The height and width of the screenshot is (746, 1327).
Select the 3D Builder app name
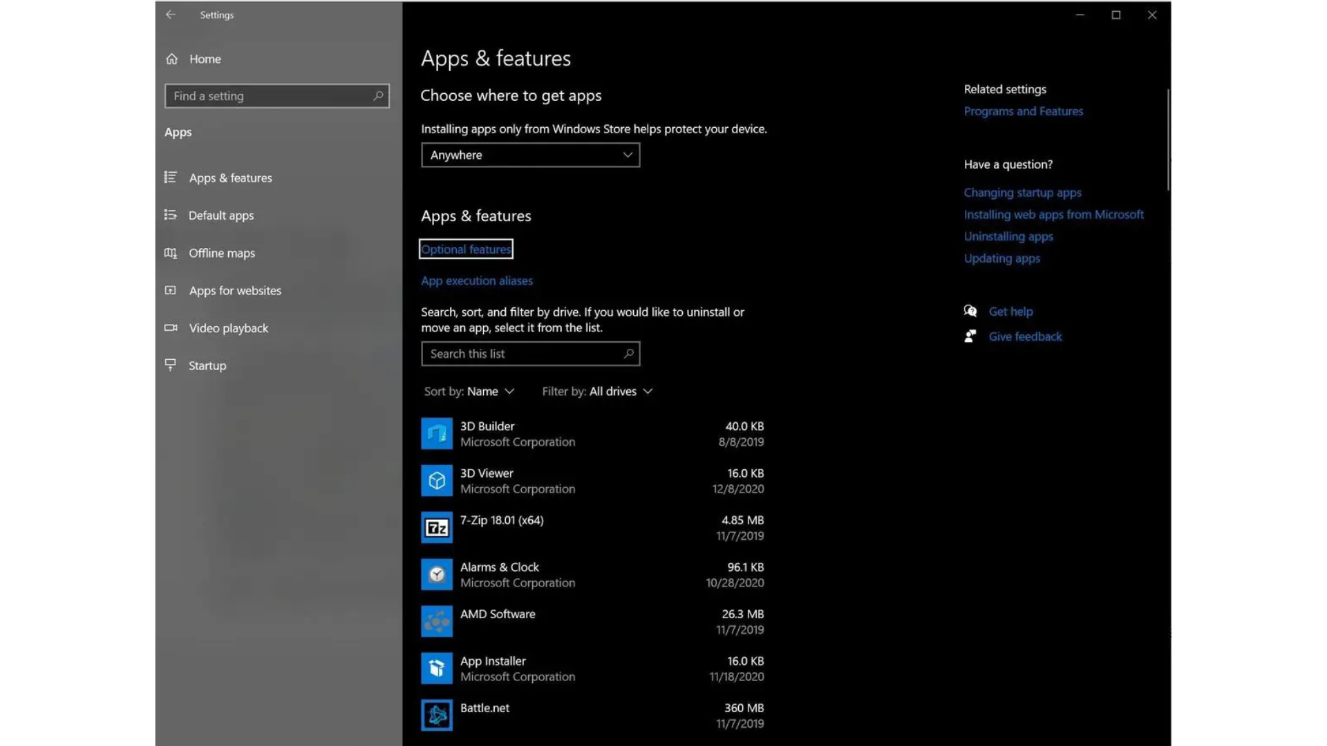(x=487, y=426)
